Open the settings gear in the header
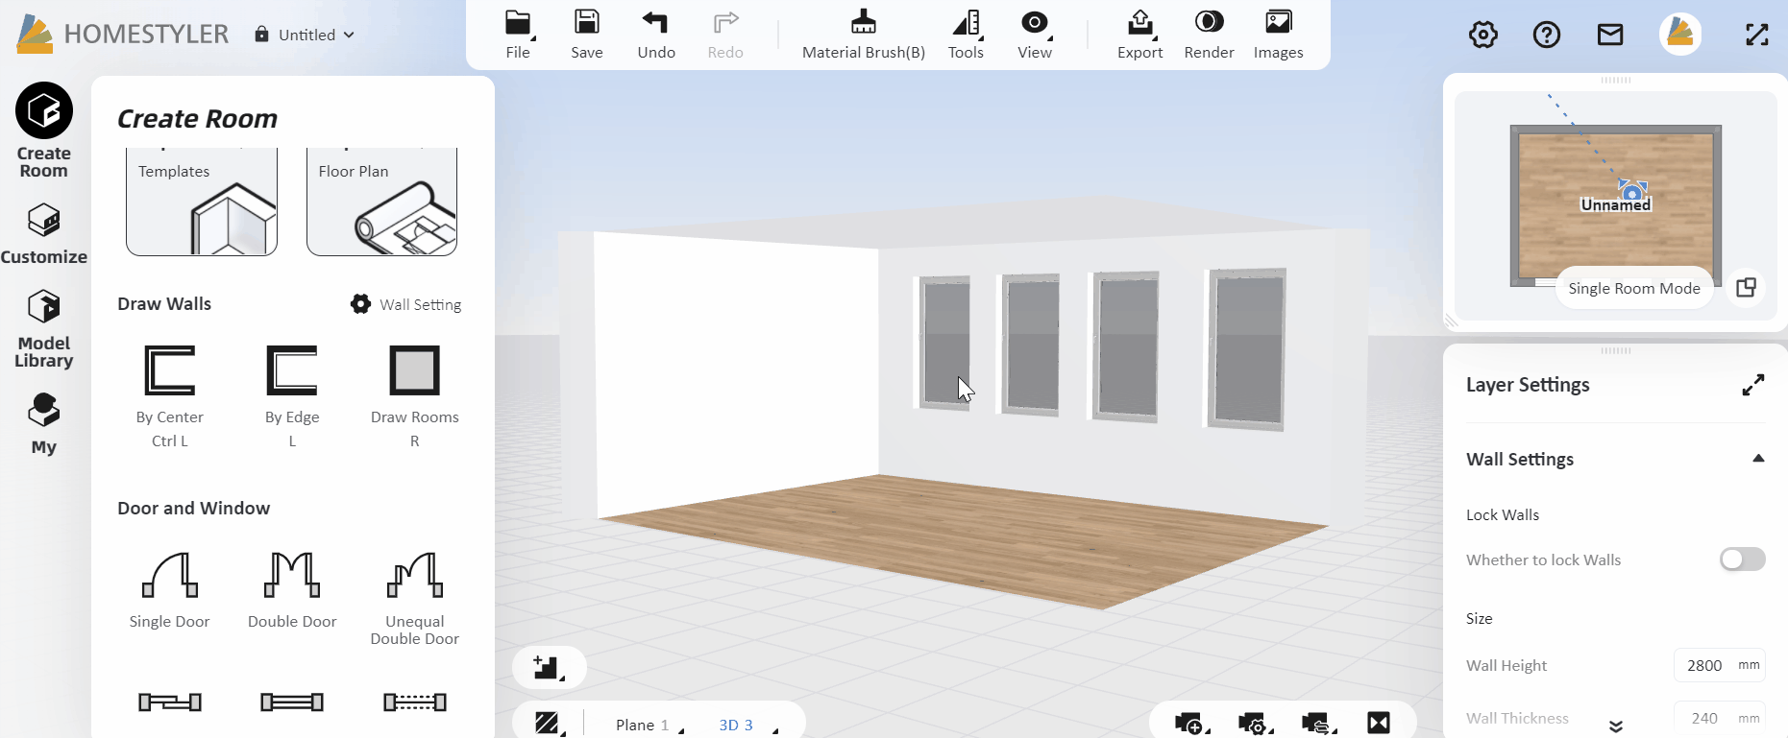The image size is (1788, 738). [x=1483, y=36]
